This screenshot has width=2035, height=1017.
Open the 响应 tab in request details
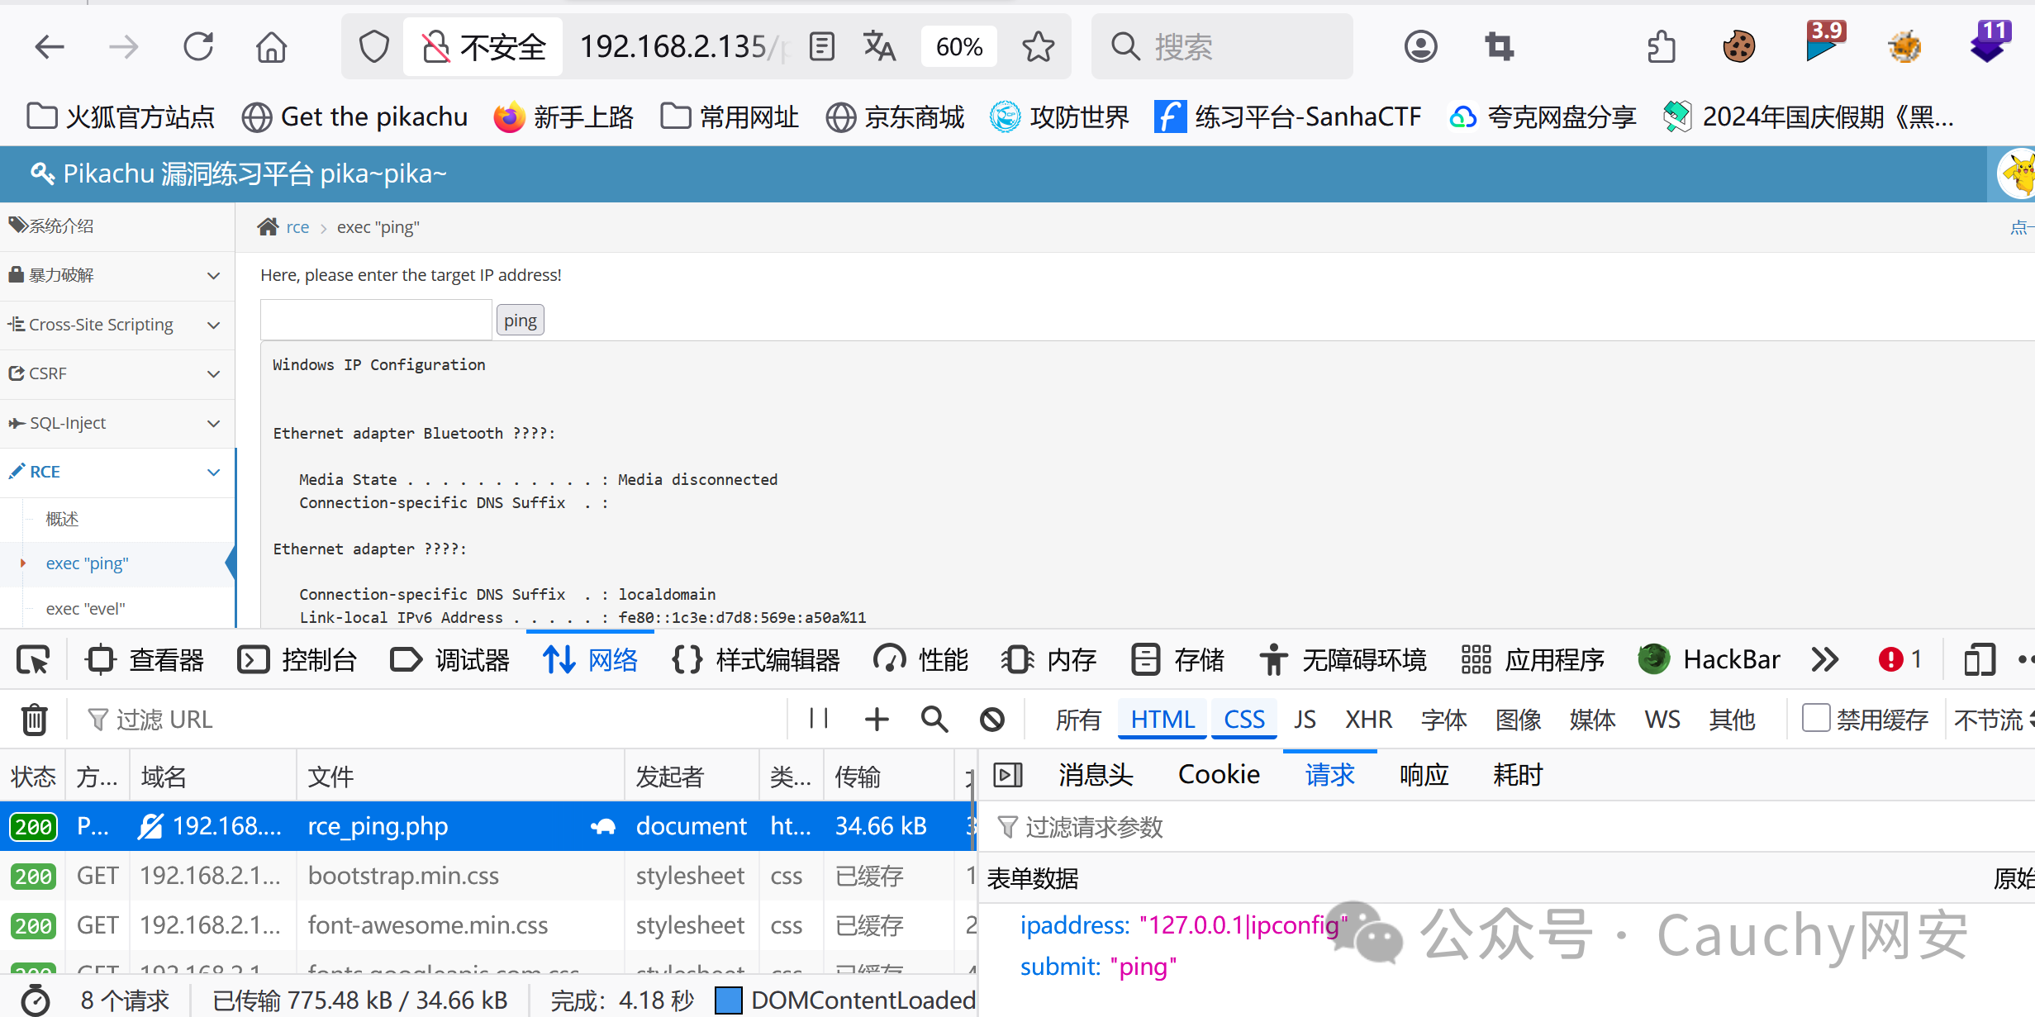1424,774
